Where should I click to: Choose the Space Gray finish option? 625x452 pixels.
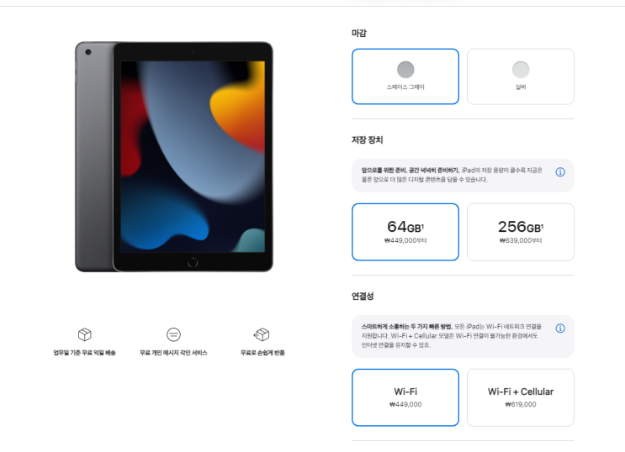405,76
